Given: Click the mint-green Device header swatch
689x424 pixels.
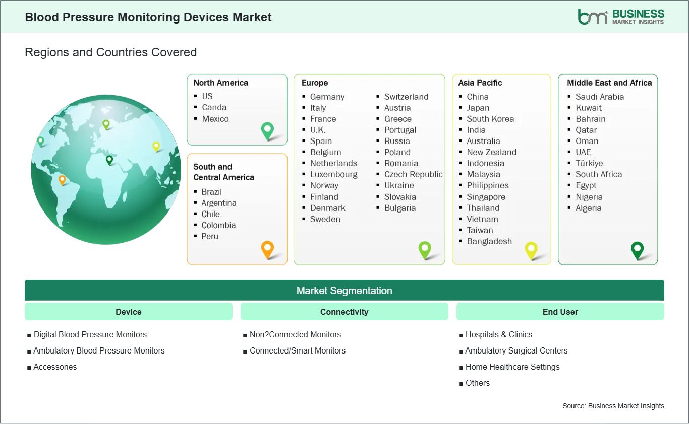Looking at the screenshot, I should [x=128, y=311].
